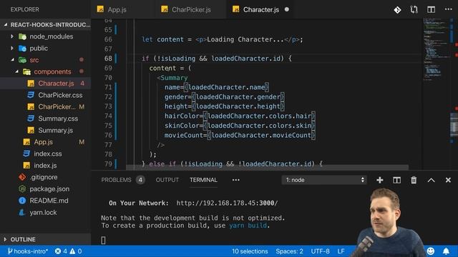The image size is (458, 257).
Task: Click 'movieCount' attribute on line 76
Action: [183, 135]
